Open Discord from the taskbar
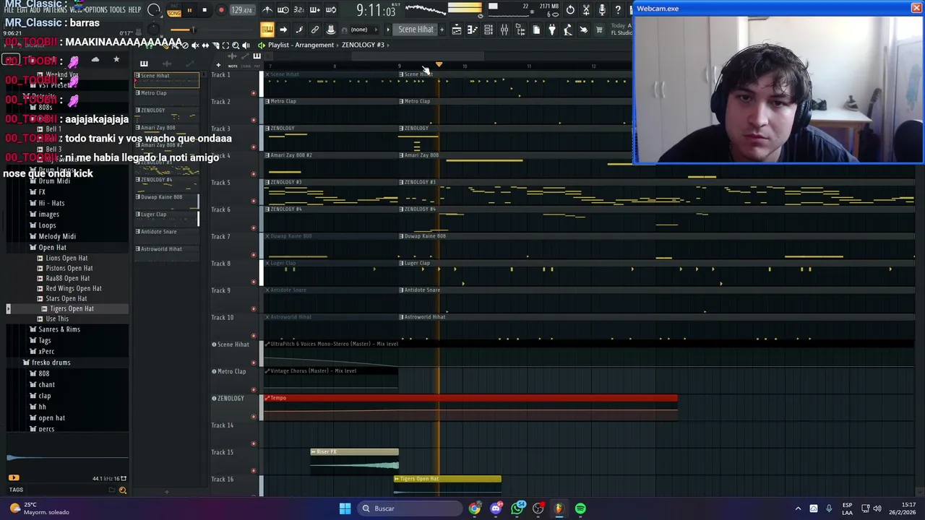Screen dimensions: 925x520 pos(496,508)
